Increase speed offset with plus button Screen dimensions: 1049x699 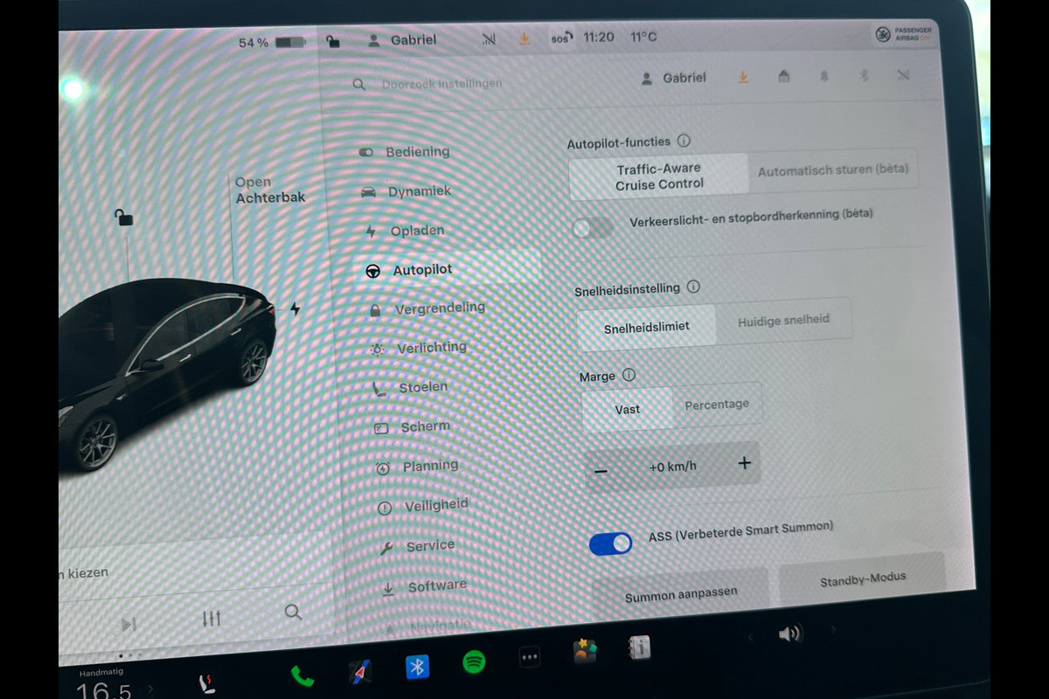[744, 463]
